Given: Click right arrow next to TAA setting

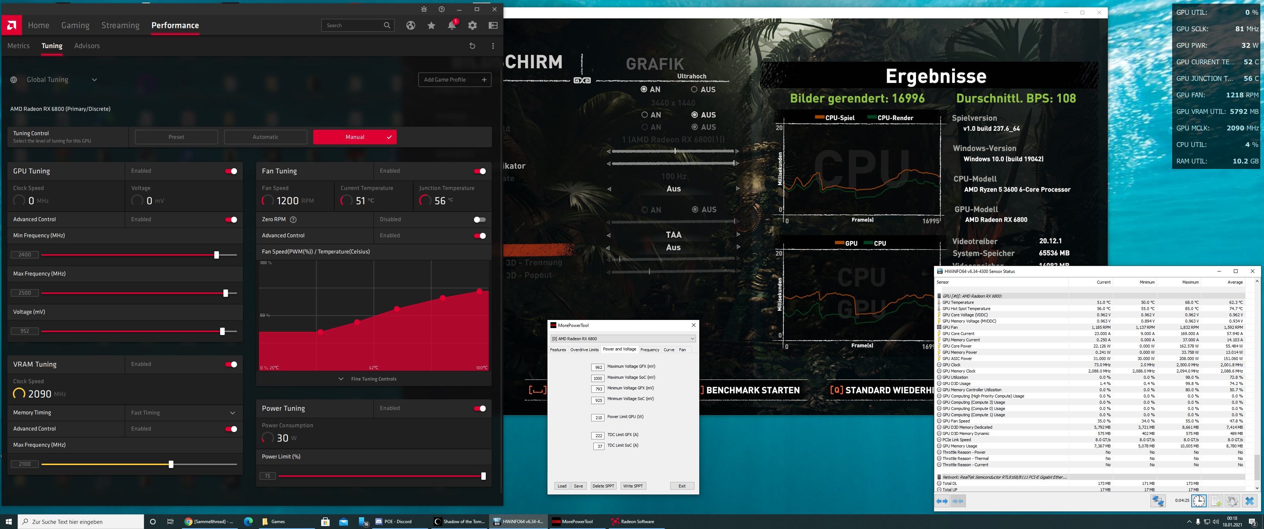Looking at the screenshot, I should pyautogui.click(x=737, y=235).
